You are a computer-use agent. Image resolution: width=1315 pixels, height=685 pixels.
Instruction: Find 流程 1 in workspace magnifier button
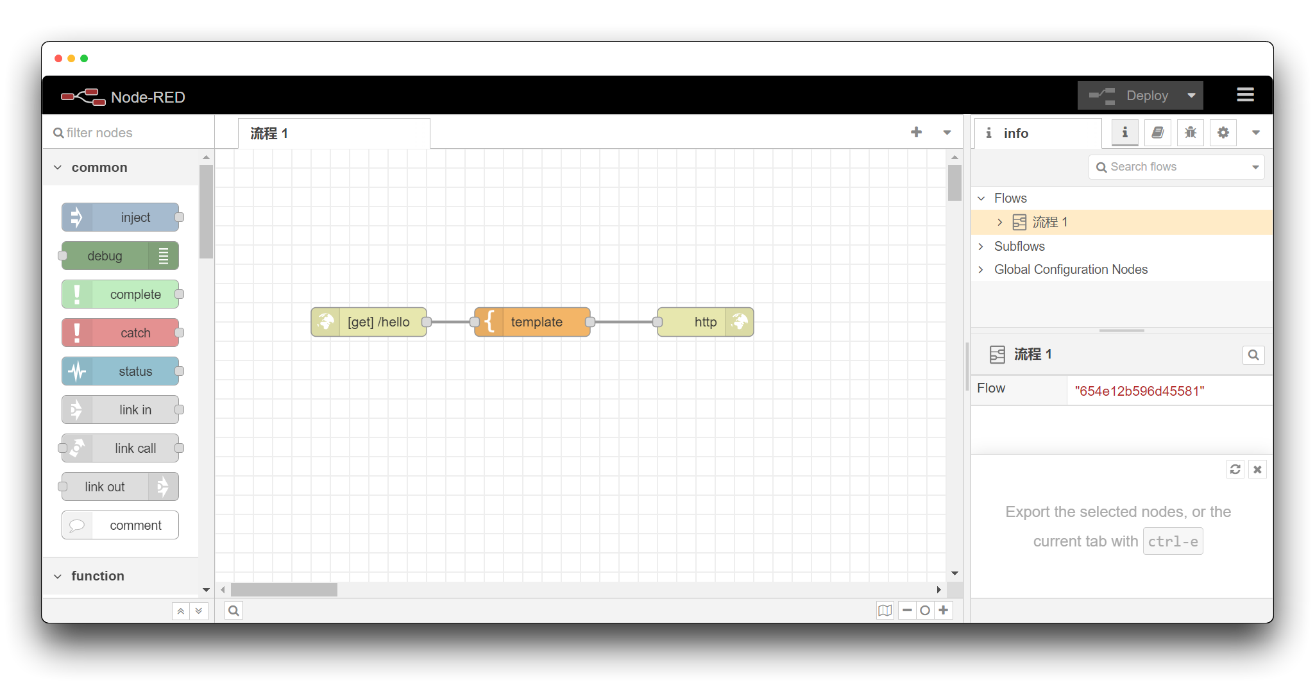point(1253,355)
